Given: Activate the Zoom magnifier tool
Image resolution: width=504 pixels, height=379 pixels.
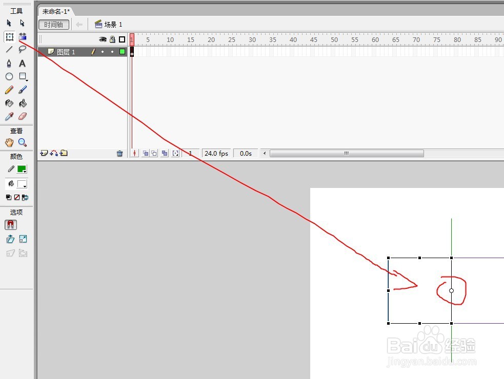Looking at the screenshot, I should [23, 142].
